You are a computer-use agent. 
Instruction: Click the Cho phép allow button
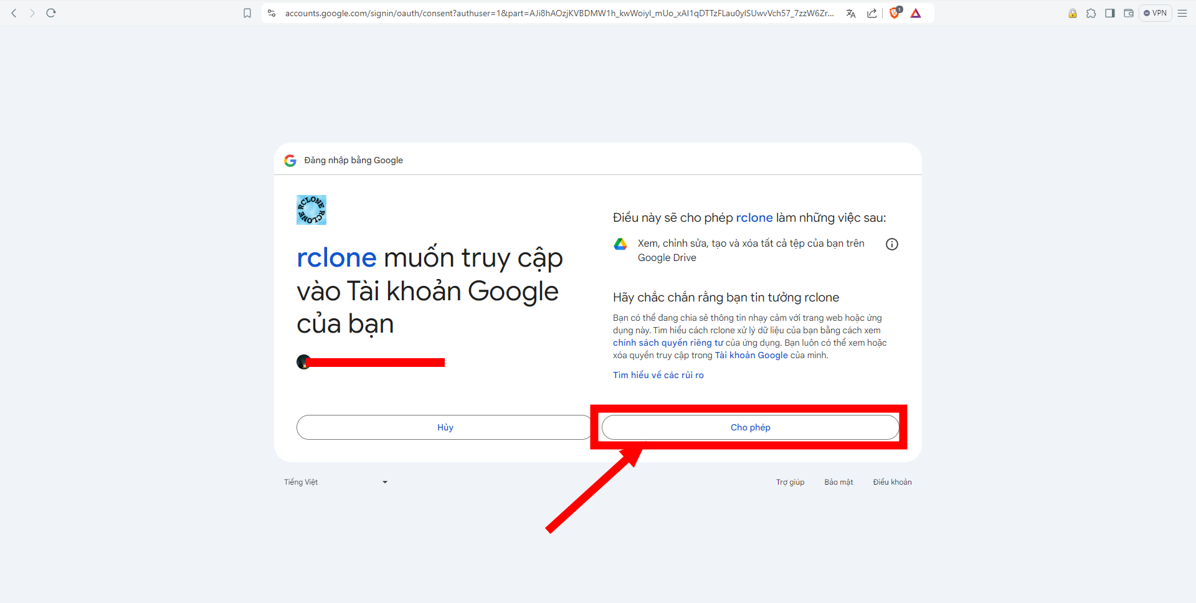(x=750, y=427)
